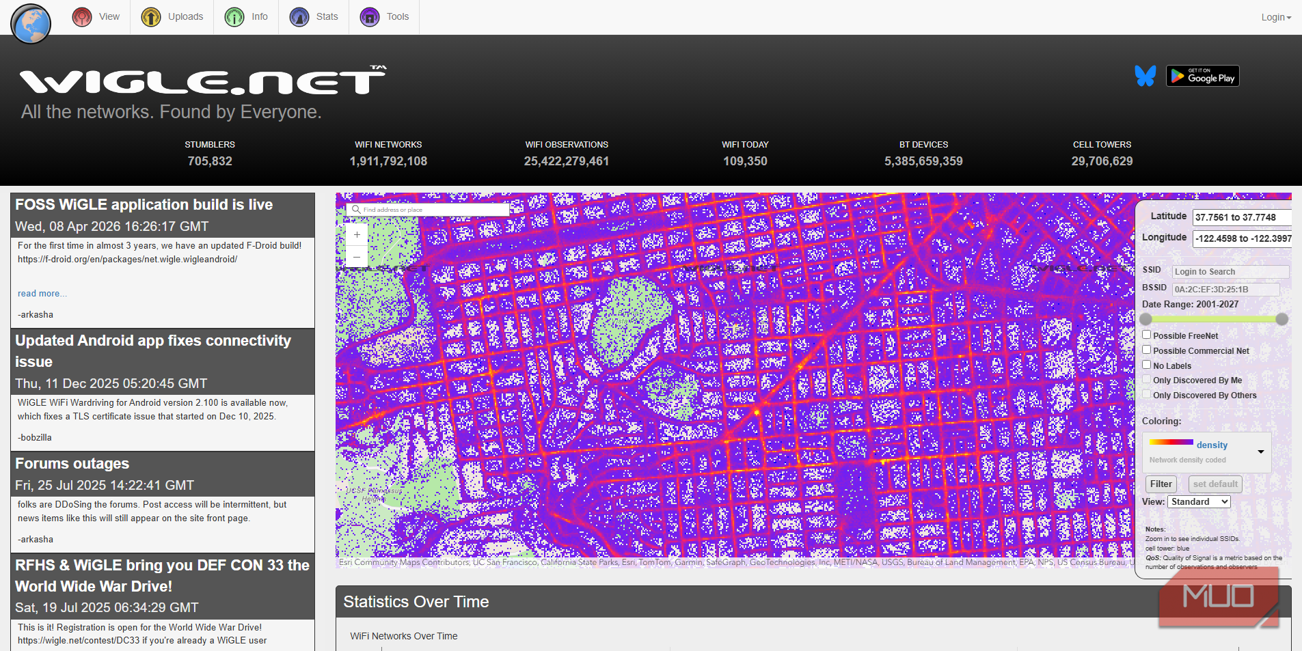Check Only Discovered By Me
The width and height of the screenshot is (1302, 651).
click(x=1147, y=380)
